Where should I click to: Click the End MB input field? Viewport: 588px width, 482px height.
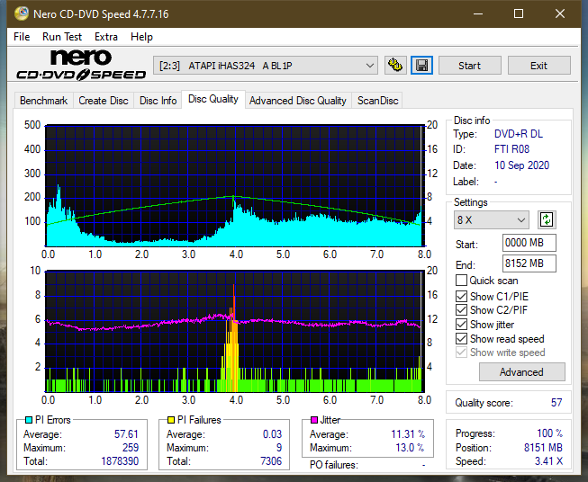[529, 263]
